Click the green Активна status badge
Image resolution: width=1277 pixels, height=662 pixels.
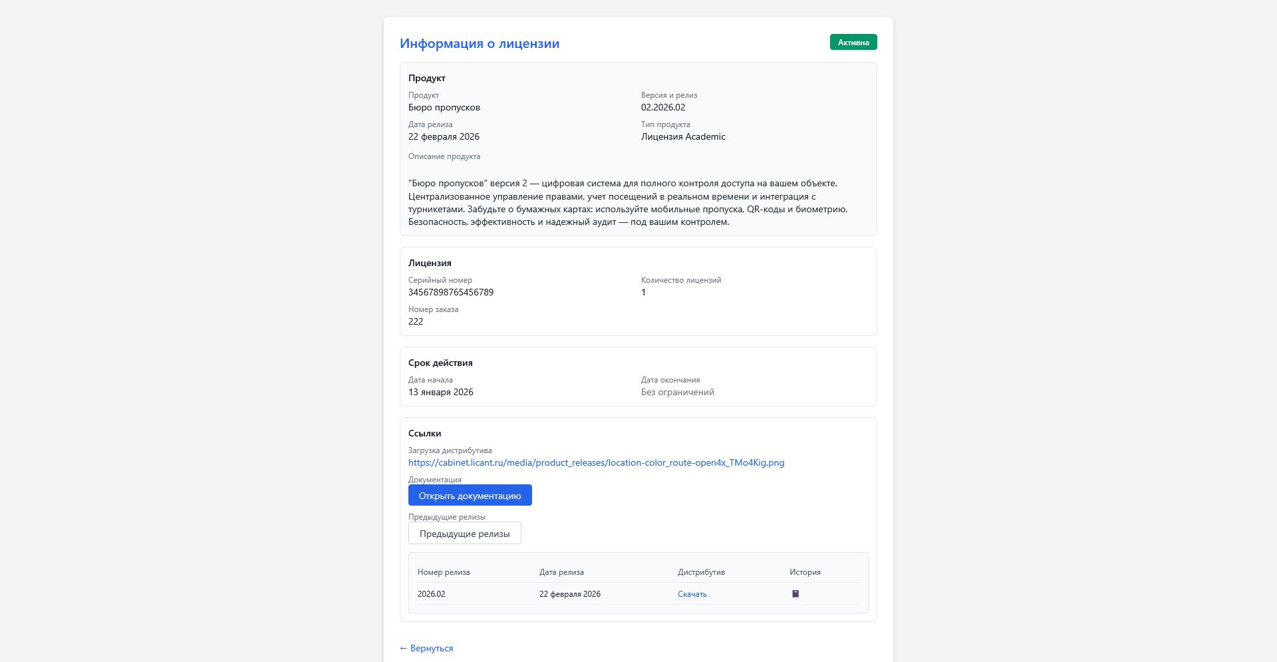[x=853, y=43]
